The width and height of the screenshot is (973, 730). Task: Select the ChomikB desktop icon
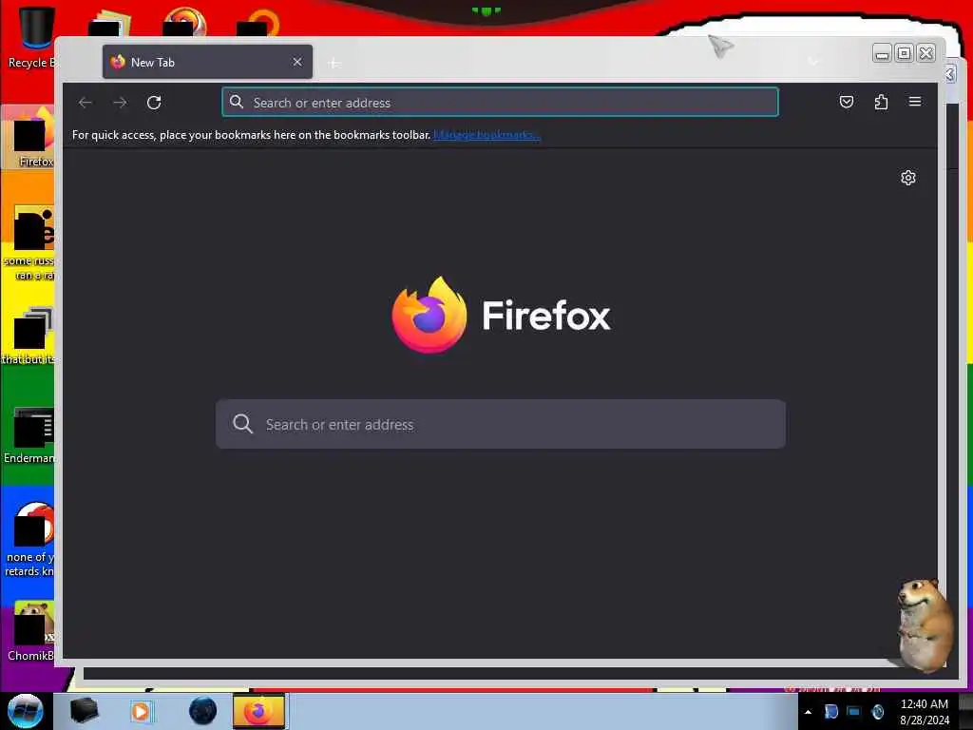point(29,631)
